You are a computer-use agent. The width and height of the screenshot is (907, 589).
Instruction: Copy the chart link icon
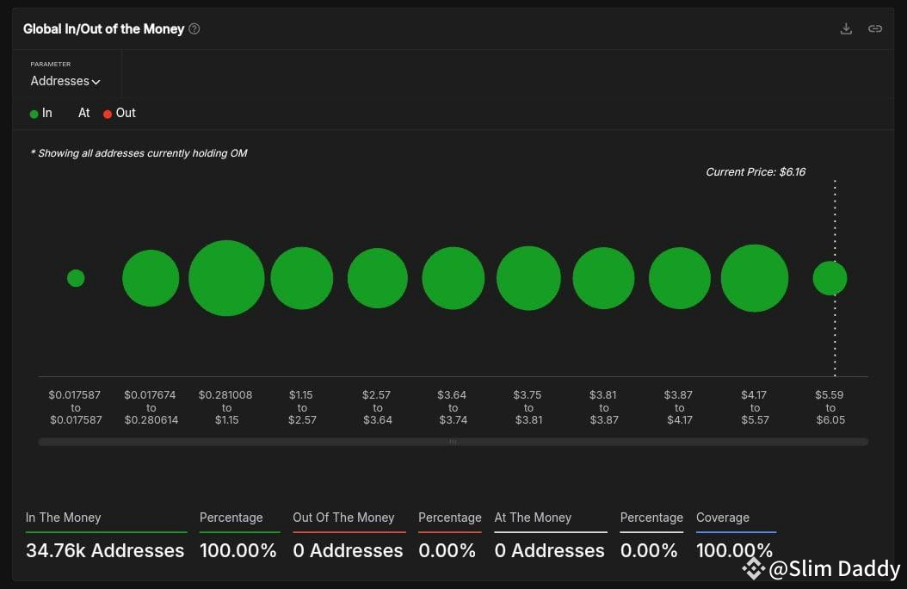coord(874,28)
